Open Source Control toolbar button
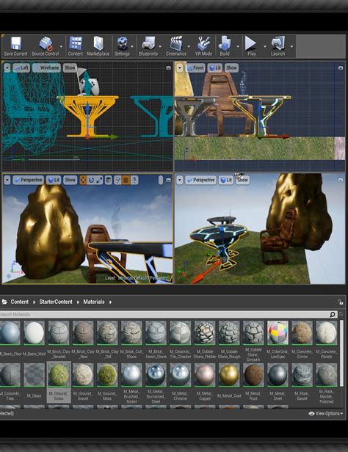348x452 pixels. pos(46,46)
